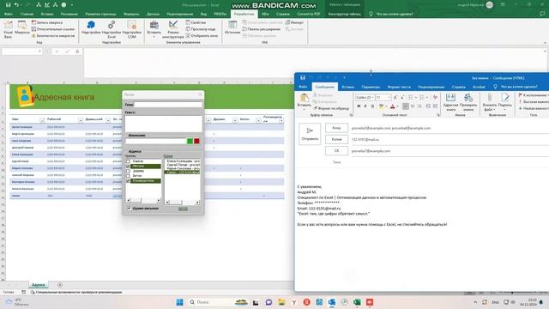Click the Копия button in Outlook
This screenshot has height=309, width=549.
click(x=336, y=139)
